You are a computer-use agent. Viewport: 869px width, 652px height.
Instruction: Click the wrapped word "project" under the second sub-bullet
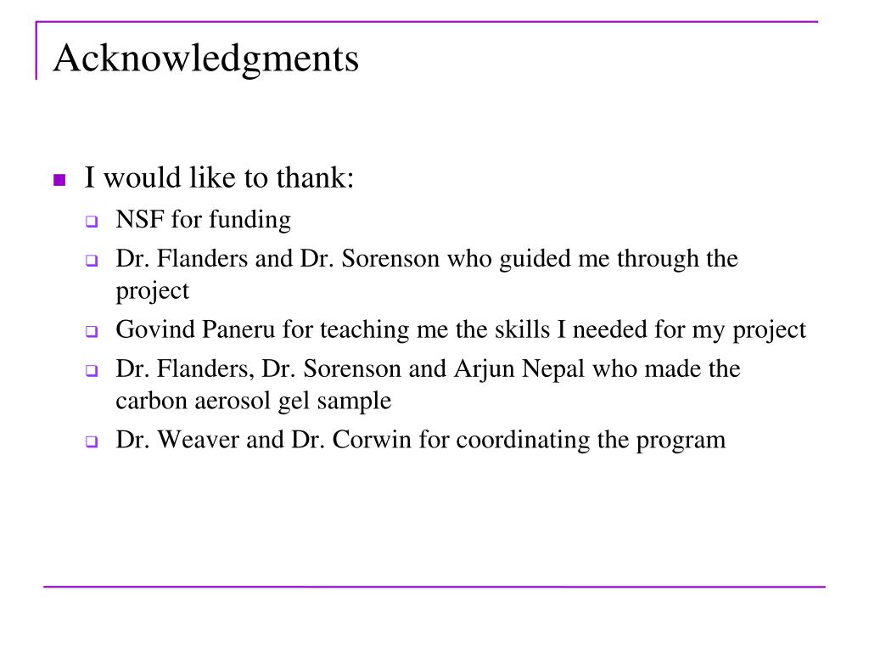pyautogui.click(x=152, y=290)
